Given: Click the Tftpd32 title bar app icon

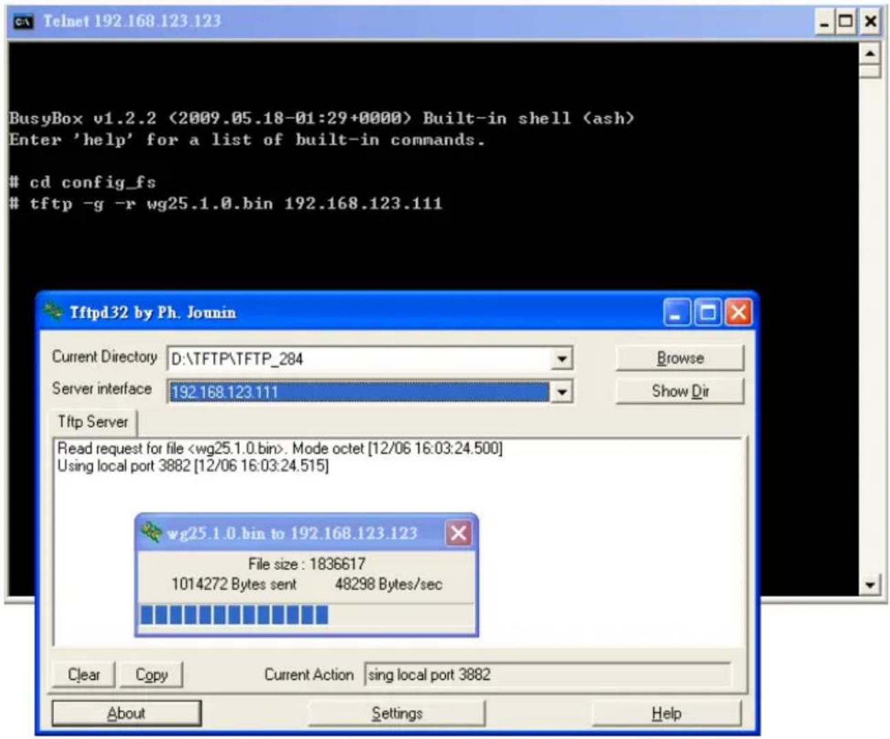Looking at the screenshot, I should [53, 312].
